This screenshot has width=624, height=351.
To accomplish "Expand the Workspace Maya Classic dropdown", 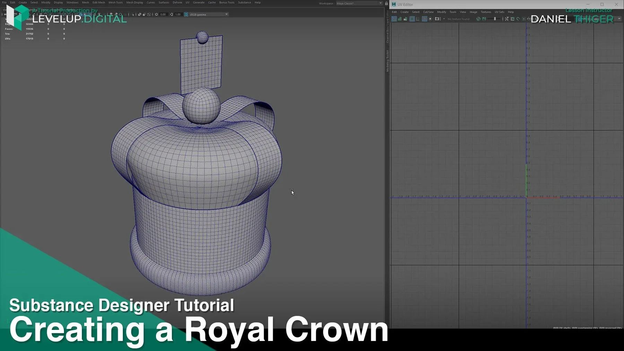I will coord(380,3).
